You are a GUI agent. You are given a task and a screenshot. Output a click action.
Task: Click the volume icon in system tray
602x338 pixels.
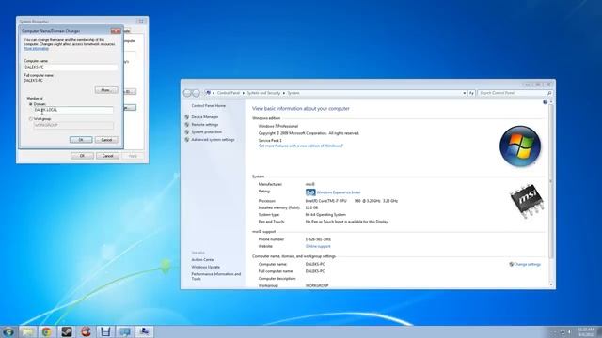(569, 332)
